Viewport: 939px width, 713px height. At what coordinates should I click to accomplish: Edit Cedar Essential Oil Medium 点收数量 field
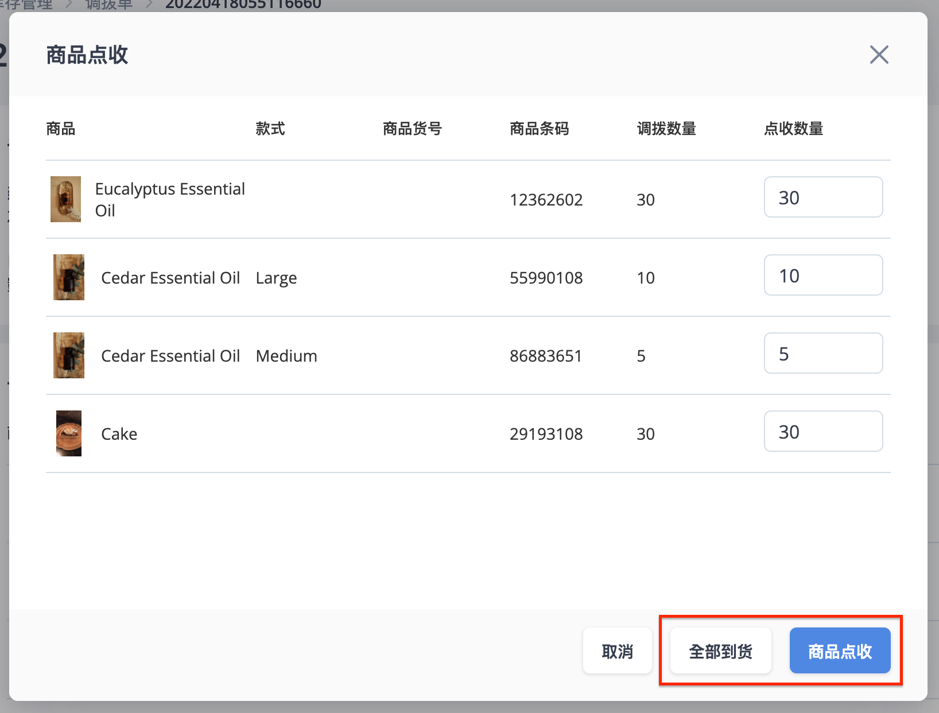(x=823, y=353)
